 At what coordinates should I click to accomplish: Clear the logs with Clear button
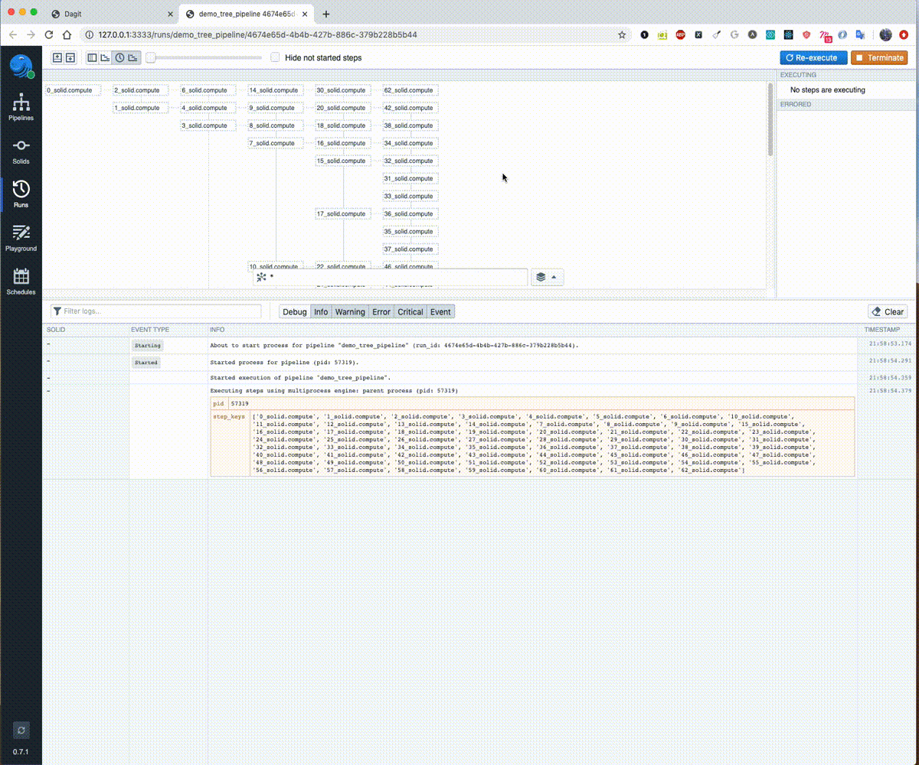tap(888, 311)
